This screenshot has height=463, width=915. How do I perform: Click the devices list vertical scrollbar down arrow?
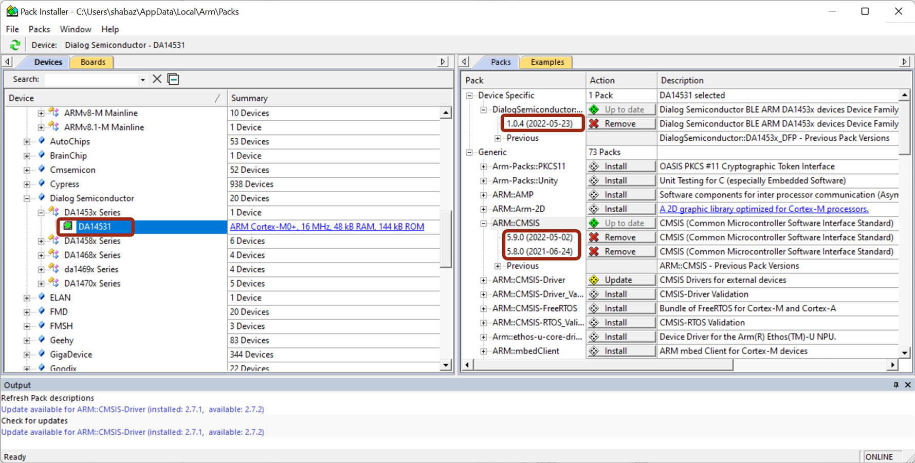coord(446,365)
